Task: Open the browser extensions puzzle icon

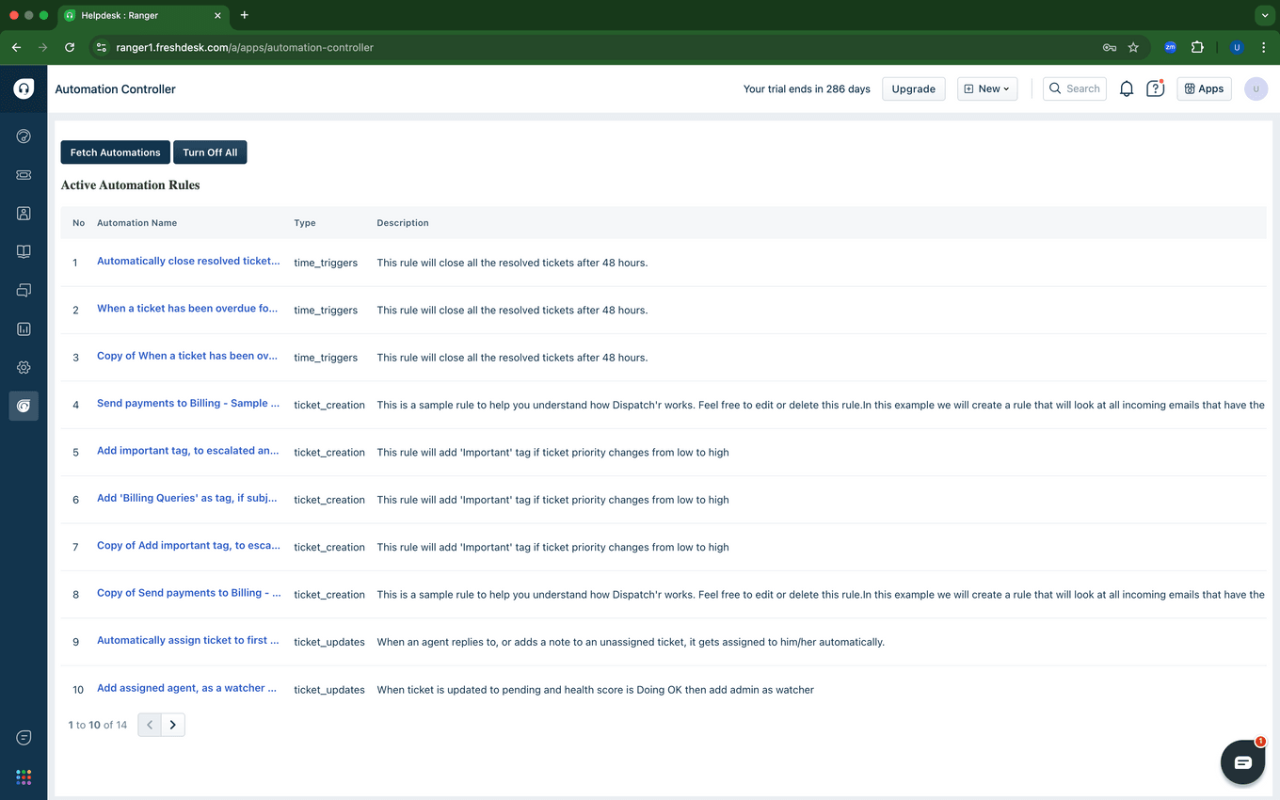Action: [x=1197, y=47]
